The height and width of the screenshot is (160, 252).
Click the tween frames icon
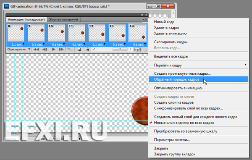[70, 49]
